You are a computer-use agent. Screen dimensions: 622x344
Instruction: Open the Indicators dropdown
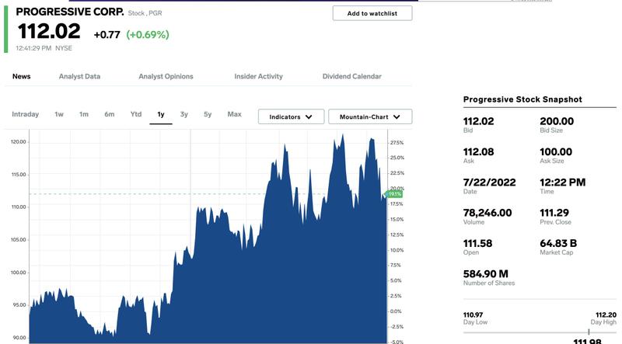point(291,117)
